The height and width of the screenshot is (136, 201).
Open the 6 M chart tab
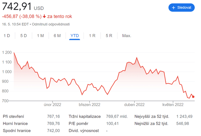coord(57,36)
